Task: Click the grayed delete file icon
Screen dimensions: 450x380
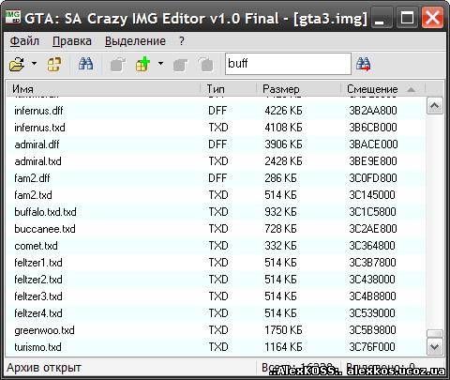Action: (206, 65)
